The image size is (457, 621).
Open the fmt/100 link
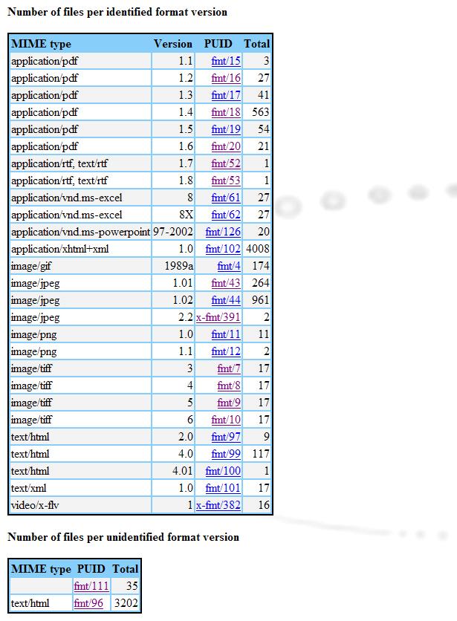[x=223, y=471]
